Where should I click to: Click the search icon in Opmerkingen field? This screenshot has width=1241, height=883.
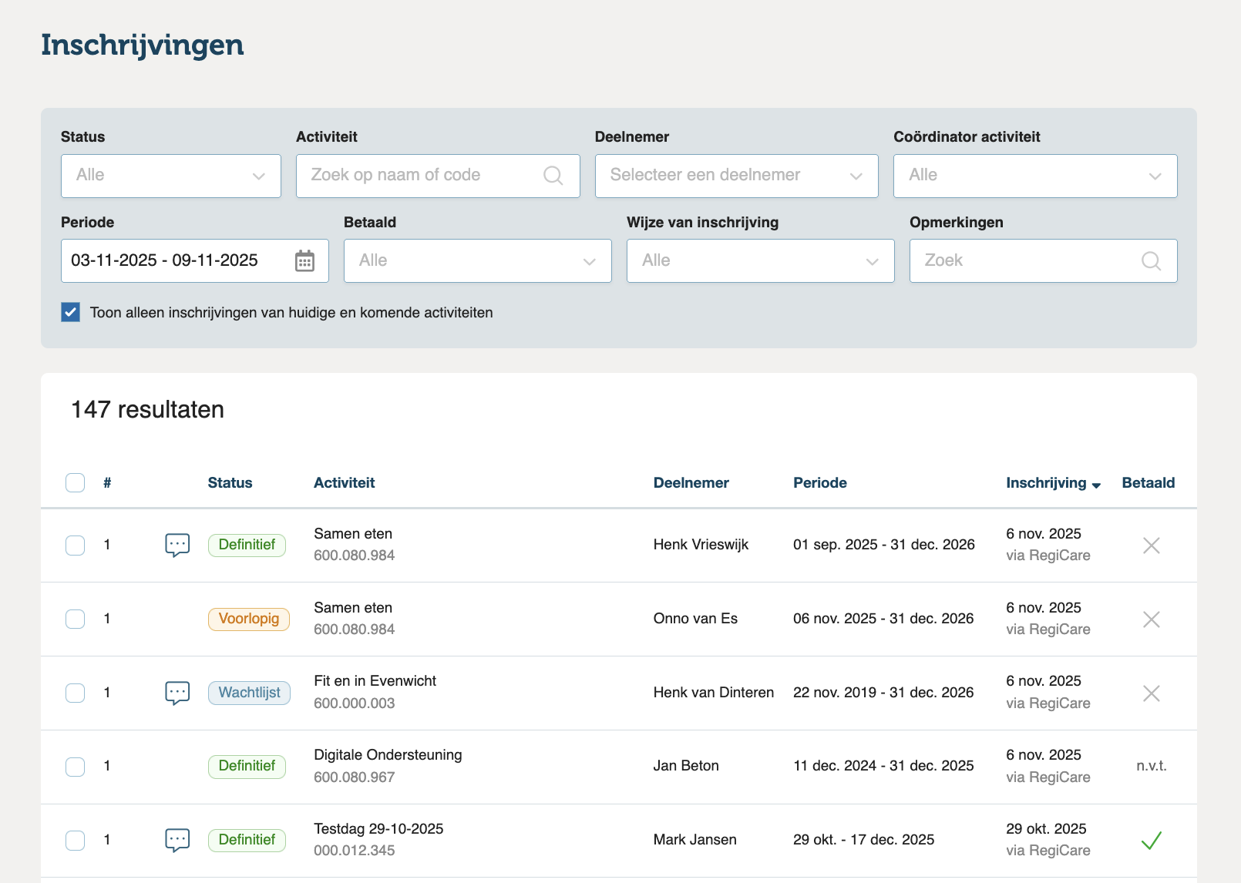(1150, 261)
